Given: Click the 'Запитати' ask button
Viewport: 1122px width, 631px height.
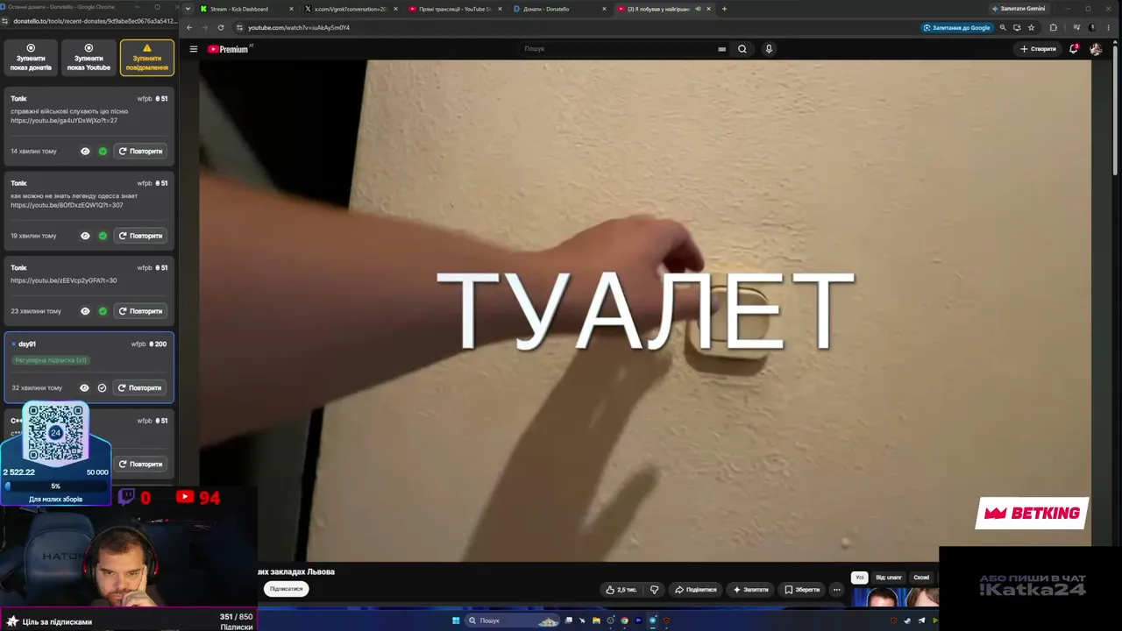Looking at the screenshot, I should click(x=750, y=590).
